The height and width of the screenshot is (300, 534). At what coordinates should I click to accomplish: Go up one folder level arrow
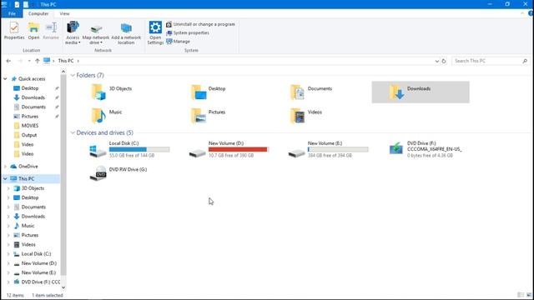pos(37,61)
